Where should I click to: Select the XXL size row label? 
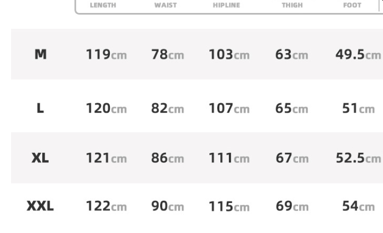point(40,206)
